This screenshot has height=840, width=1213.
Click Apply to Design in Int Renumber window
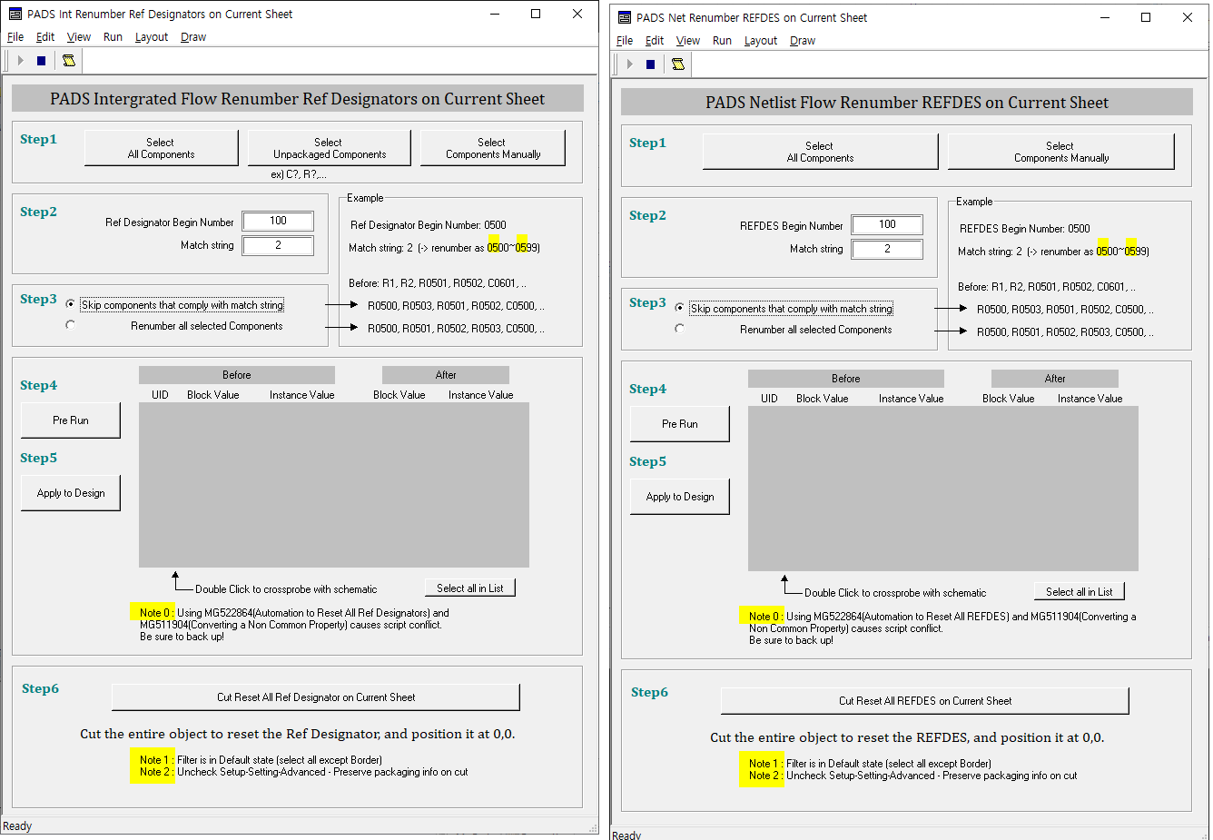click(71, 493)
